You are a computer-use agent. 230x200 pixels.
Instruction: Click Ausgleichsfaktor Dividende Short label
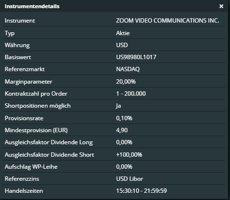[50, 155]
